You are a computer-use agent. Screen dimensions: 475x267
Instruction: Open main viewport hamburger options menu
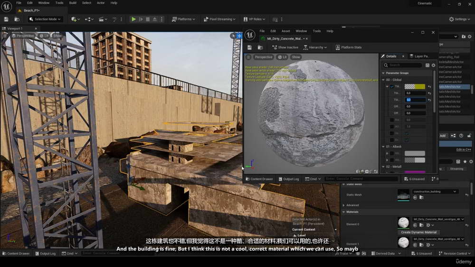[5, 36]
